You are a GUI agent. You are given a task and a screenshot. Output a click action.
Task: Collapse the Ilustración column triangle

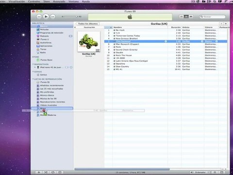pyautogui.click(x=75, y=27)
